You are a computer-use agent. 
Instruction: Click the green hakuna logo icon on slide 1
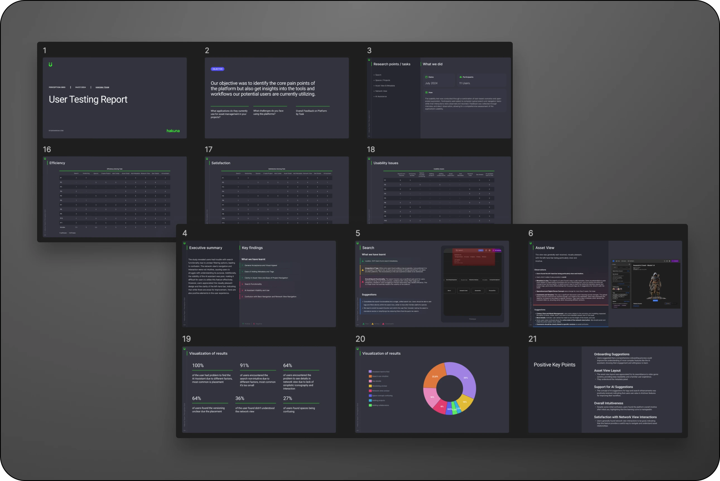click(50, 64)
